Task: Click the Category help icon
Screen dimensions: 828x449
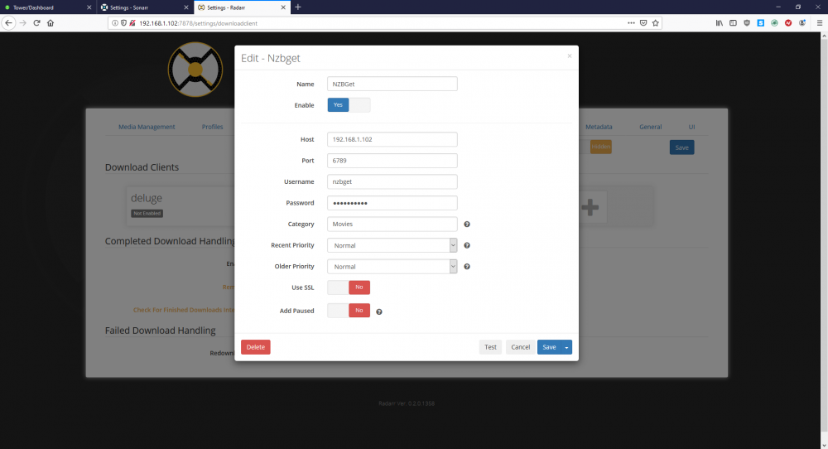Action: click(467, 224)
